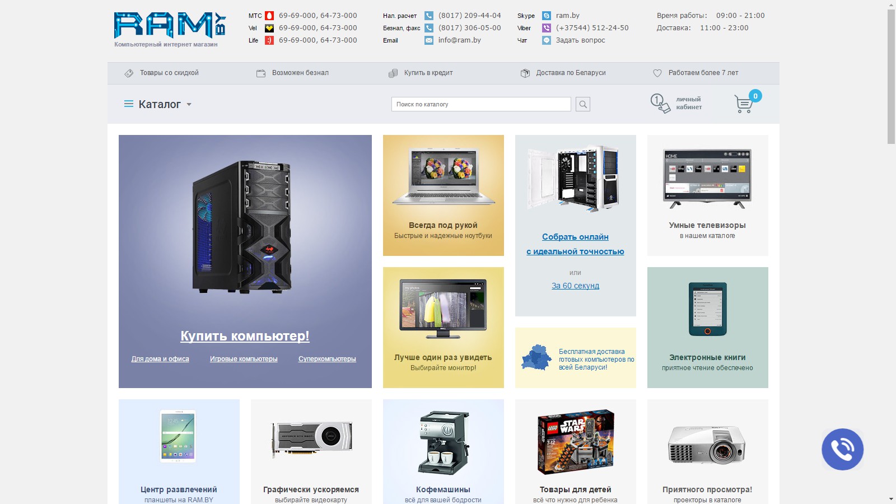Viewport: 896px width, 504px height.
Task: Open 'Доставка по Беларуси' menu item
Action: coord(571,73)
